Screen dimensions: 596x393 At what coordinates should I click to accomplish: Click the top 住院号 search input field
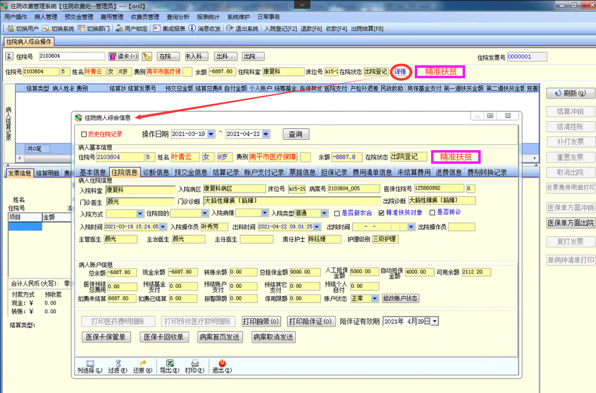point(72,56)
